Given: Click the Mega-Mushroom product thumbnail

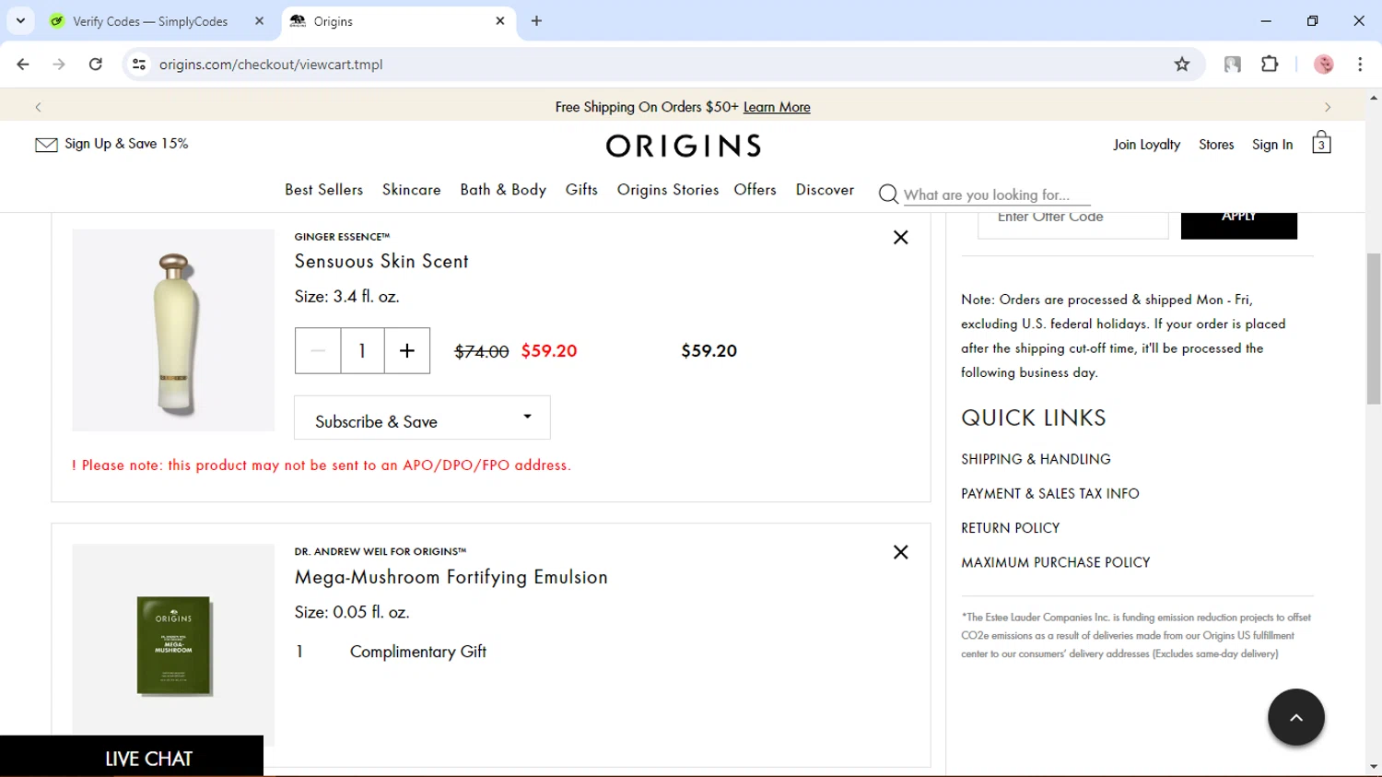Looking at the screenshot, I should coord(173,644).
